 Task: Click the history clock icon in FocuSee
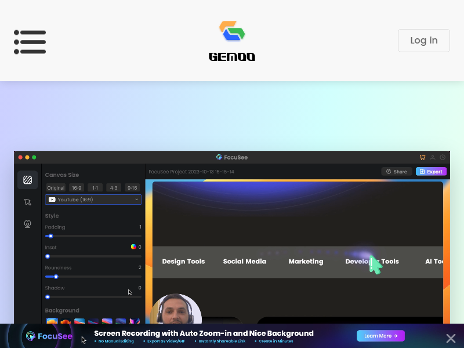point(443,157)
